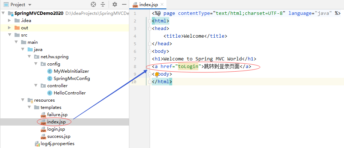
Task: Select the config package
Action: point(53,64)
